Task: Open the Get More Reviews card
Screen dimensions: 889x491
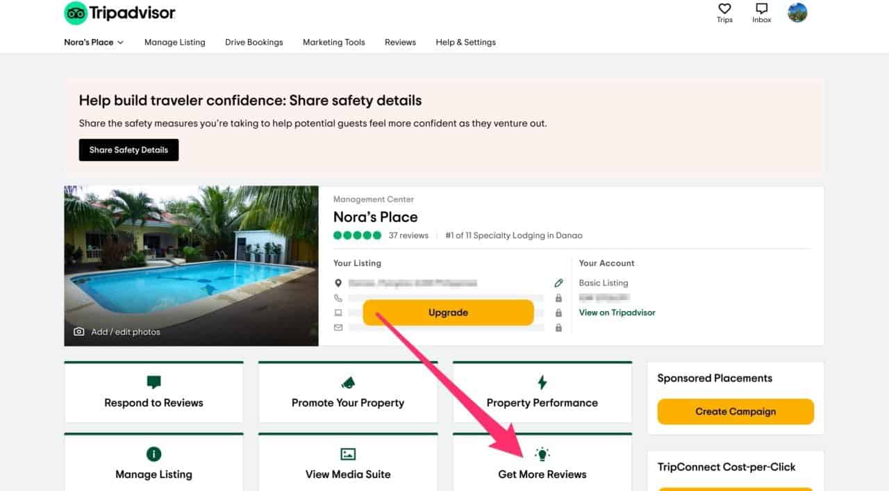Action: 542,462
